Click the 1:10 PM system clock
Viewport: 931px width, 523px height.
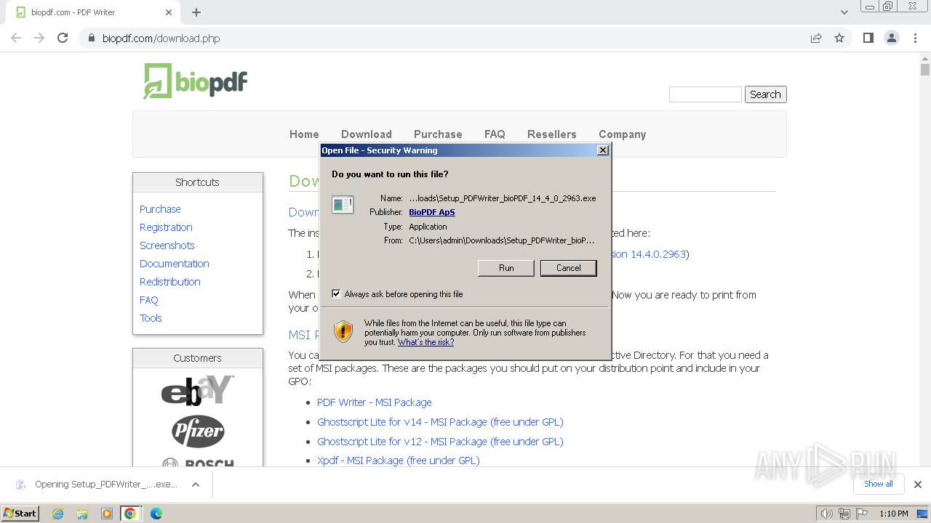click(893, 514)
